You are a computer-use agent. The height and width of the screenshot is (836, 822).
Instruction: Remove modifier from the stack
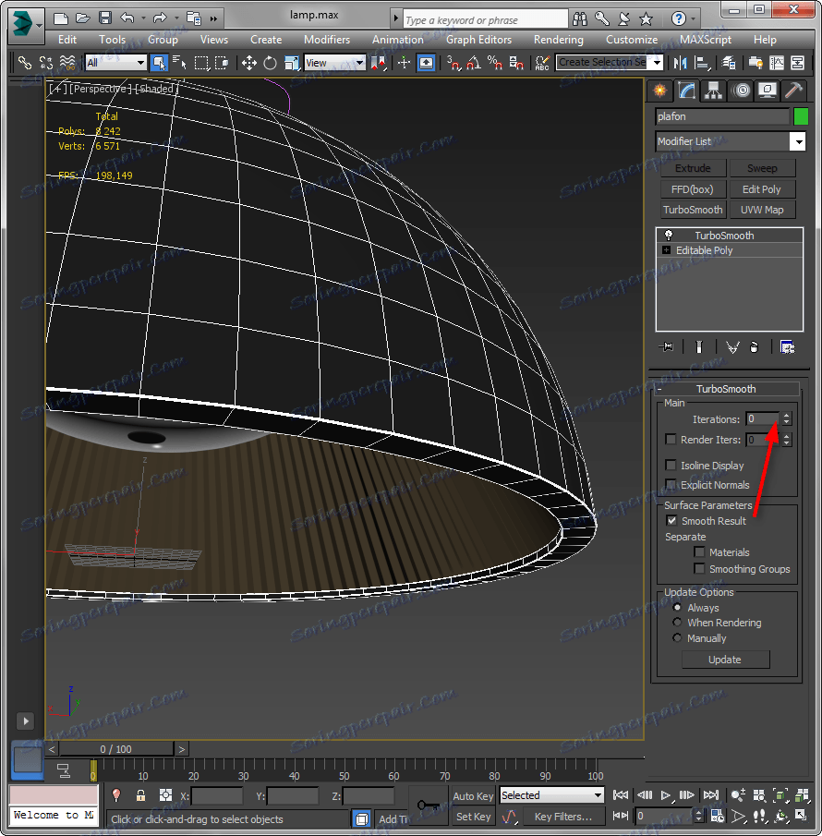point(755,347)
